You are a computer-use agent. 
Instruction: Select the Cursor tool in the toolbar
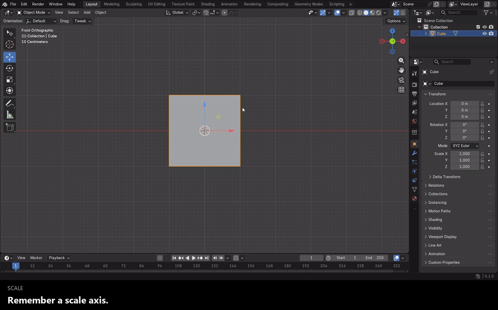[x=9, y=45]
